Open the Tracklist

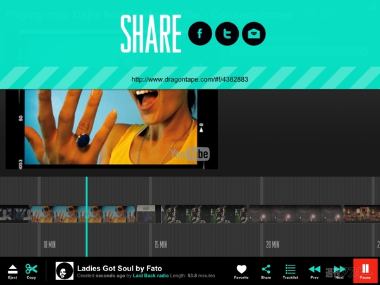tap(290, 271)
